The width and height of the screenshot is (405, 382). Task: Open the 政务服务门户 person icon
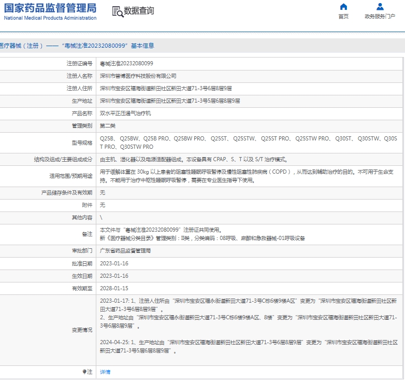point(380,6)
